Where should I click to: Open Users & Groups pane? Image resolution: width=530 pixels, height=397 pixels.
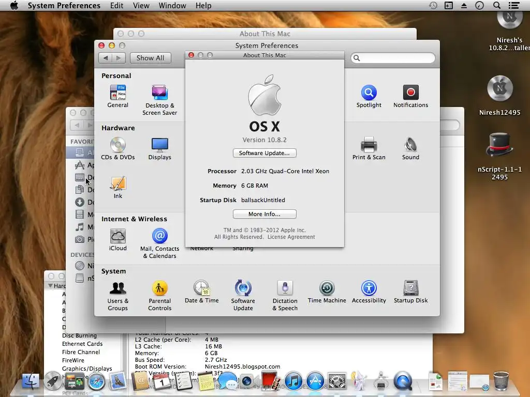point(117,296)
